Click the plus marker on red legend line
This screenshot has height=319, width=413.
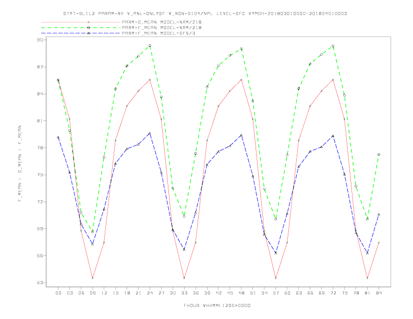pos(89,22)
